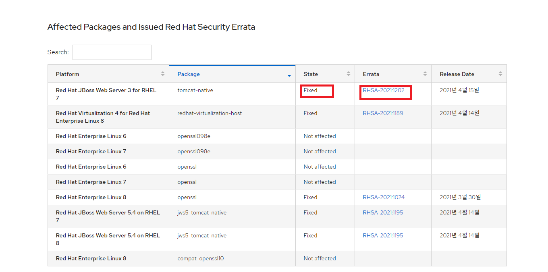The height and width of the screenshot is (272, 548).
Task: Click compat-openssl10 package cell
Action: coord(232,259)
